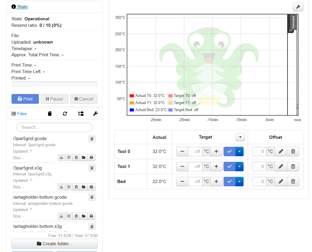This screenshot has height=252, width=312.
Task: Click SD icon next to 3par5grid.x3g
Action: (92, 168)
